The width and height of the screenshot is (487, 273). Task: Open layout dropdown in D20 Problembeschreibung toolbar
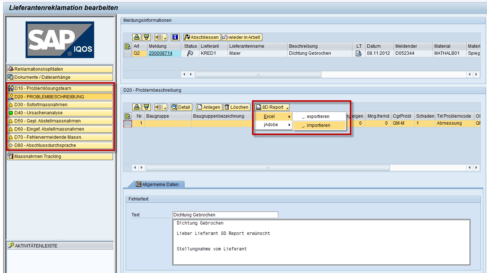click(x=160, y=107)
